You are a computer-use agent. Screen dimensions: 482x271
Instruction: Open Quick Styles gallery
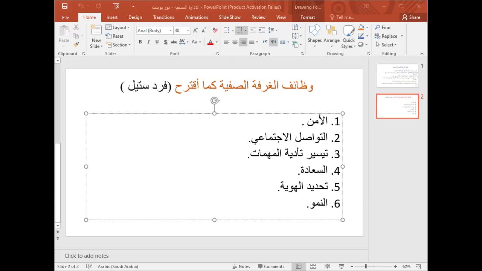coord(348,37)
